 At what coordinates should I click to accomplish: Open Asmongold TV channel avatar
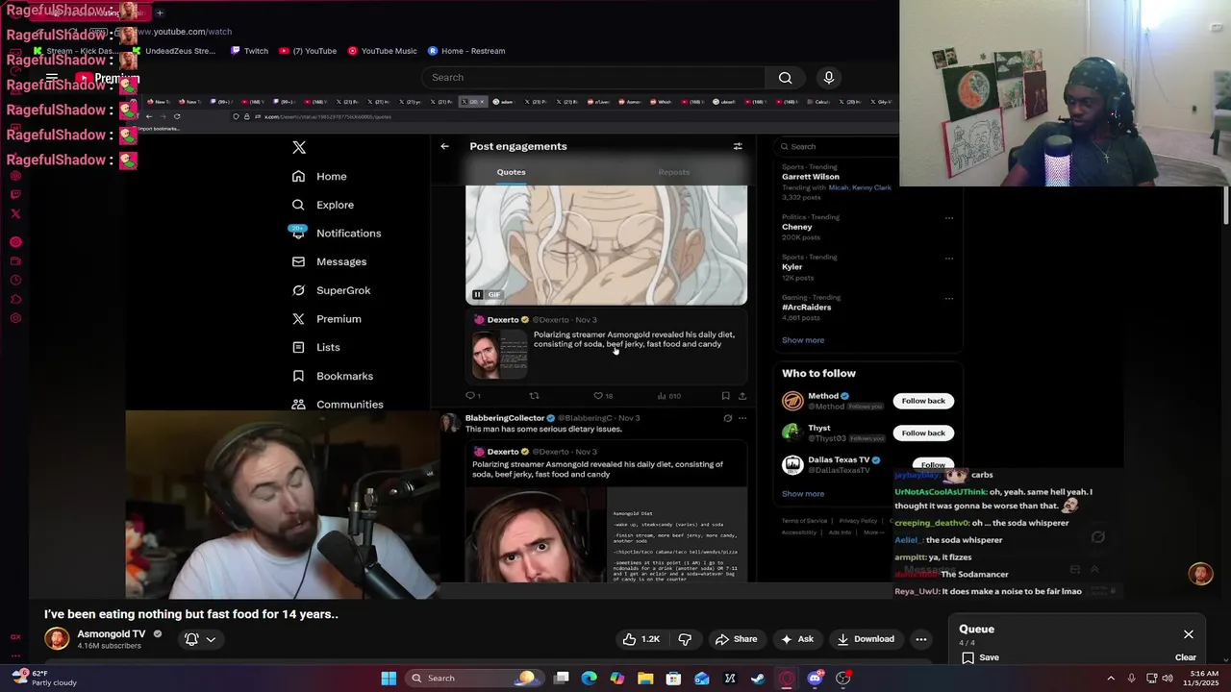coord(57,639)
